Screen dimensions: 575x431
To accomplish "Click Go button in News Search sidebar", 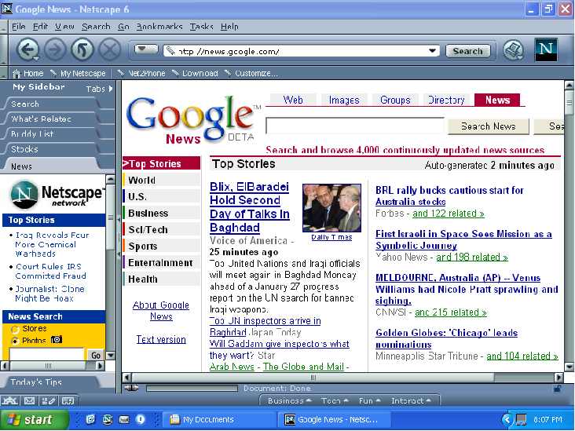I will pyautogui.click(x=96, y=355).
